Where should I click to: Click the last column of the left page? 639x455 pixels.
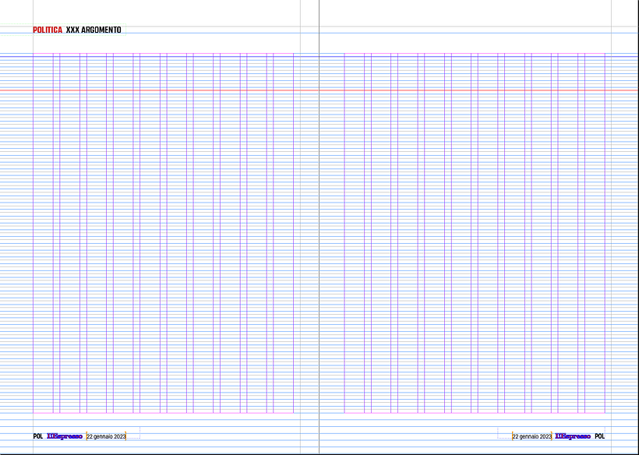click(283, 234)
